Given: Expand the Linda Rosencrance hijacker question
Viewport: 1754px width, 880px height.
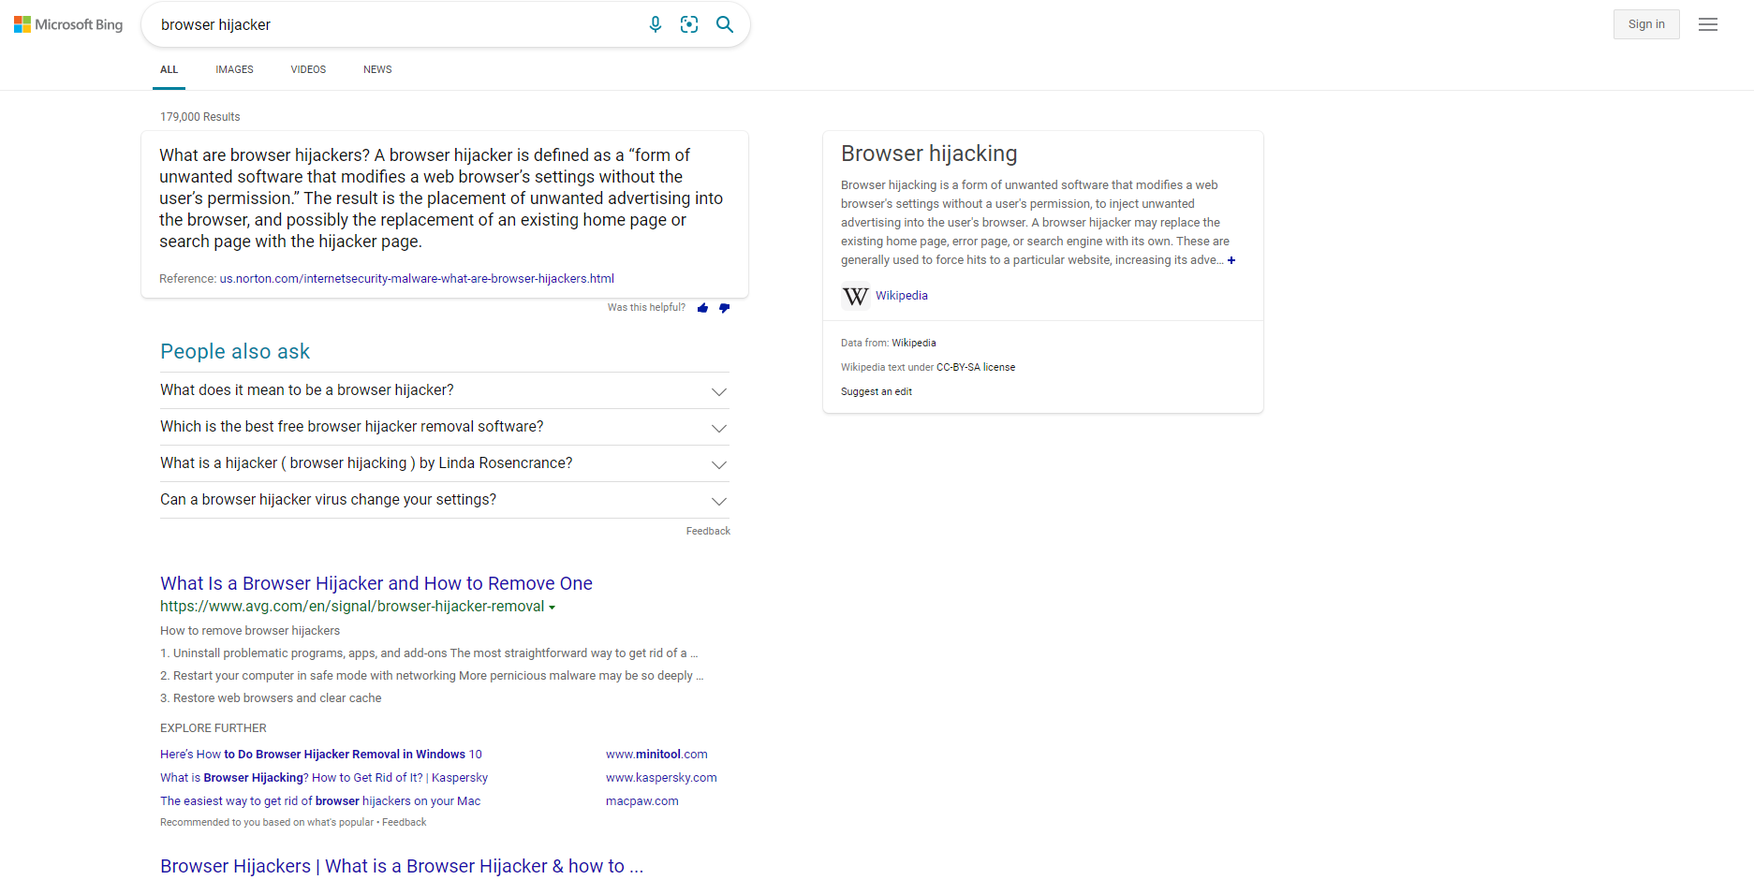Looking at the screenshot, I should (445, 463).
